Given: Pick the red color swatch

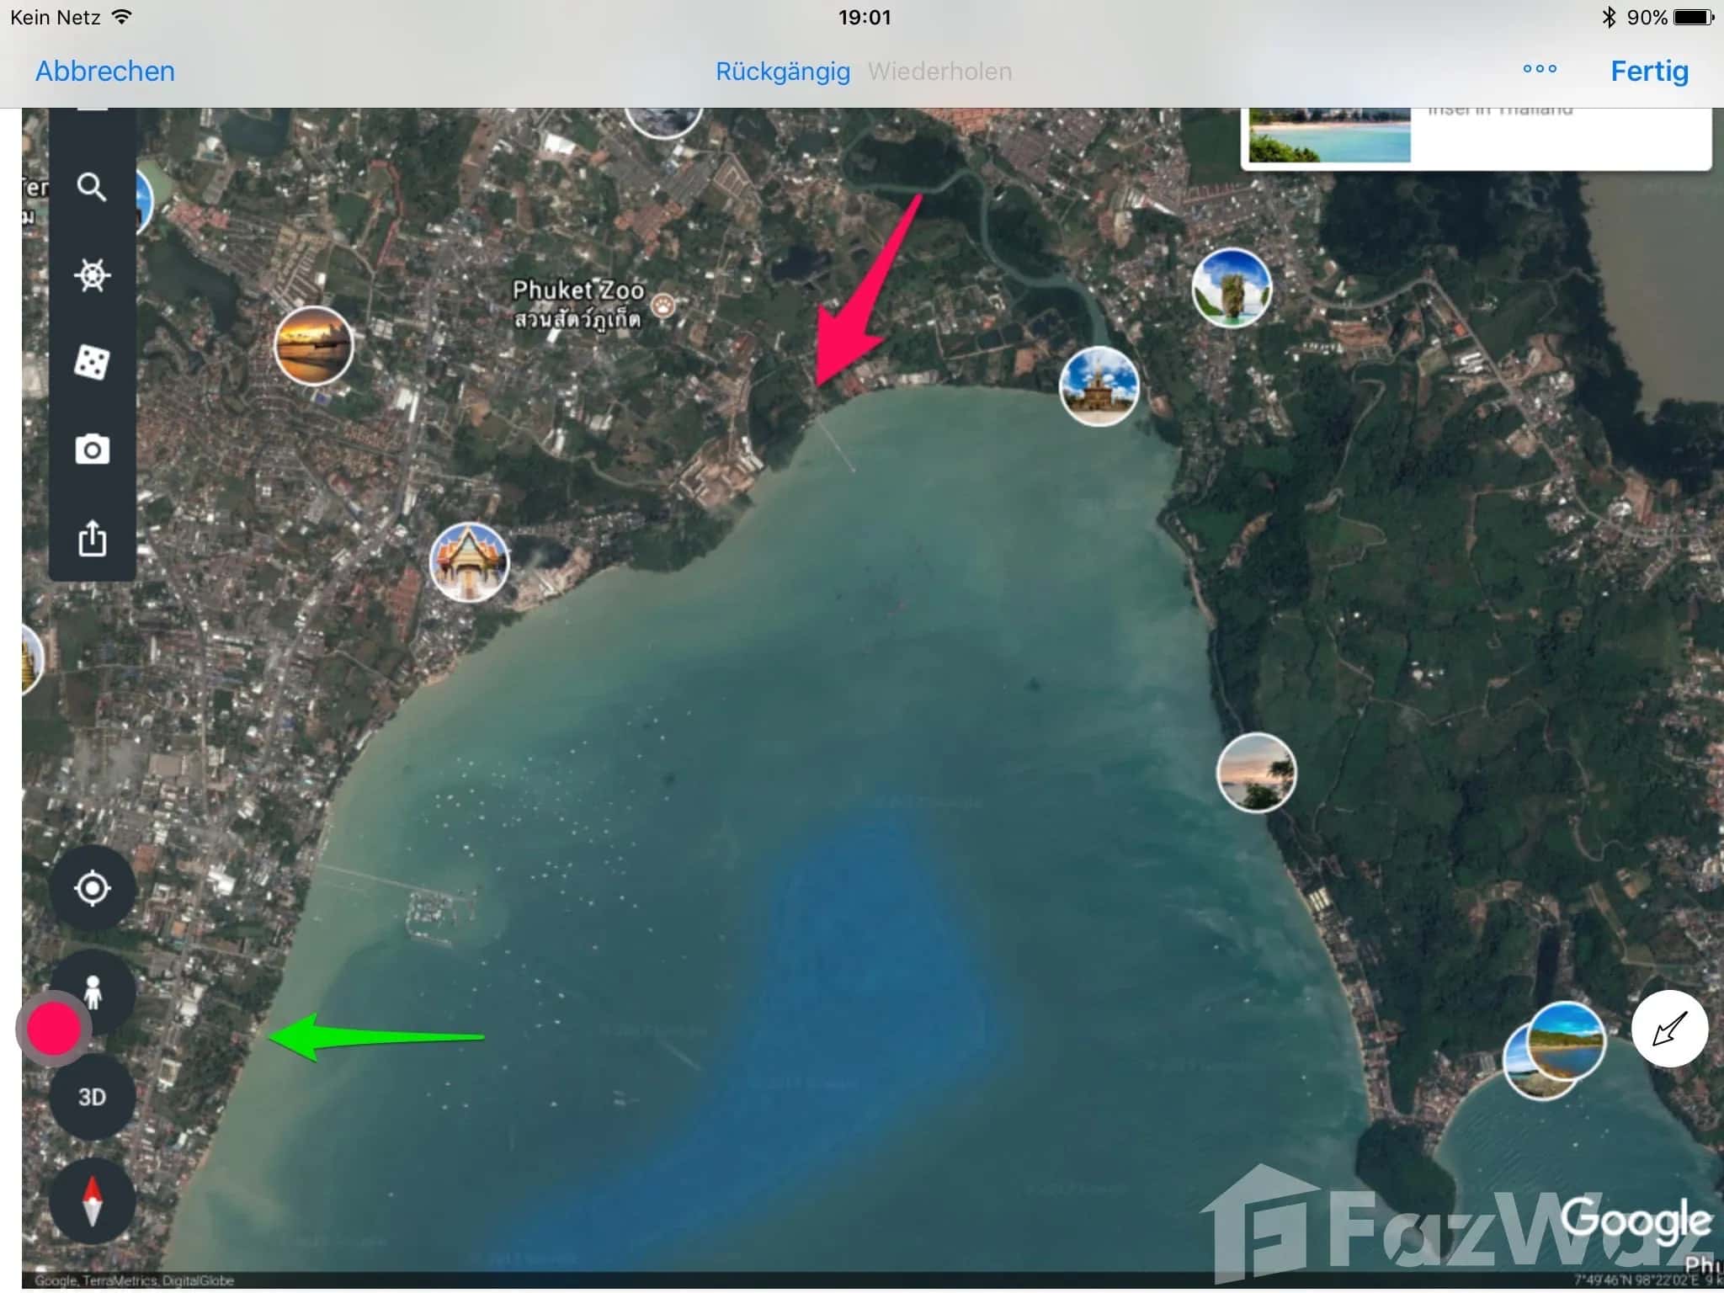Looking at the screenshot, I should (54, 1029).
